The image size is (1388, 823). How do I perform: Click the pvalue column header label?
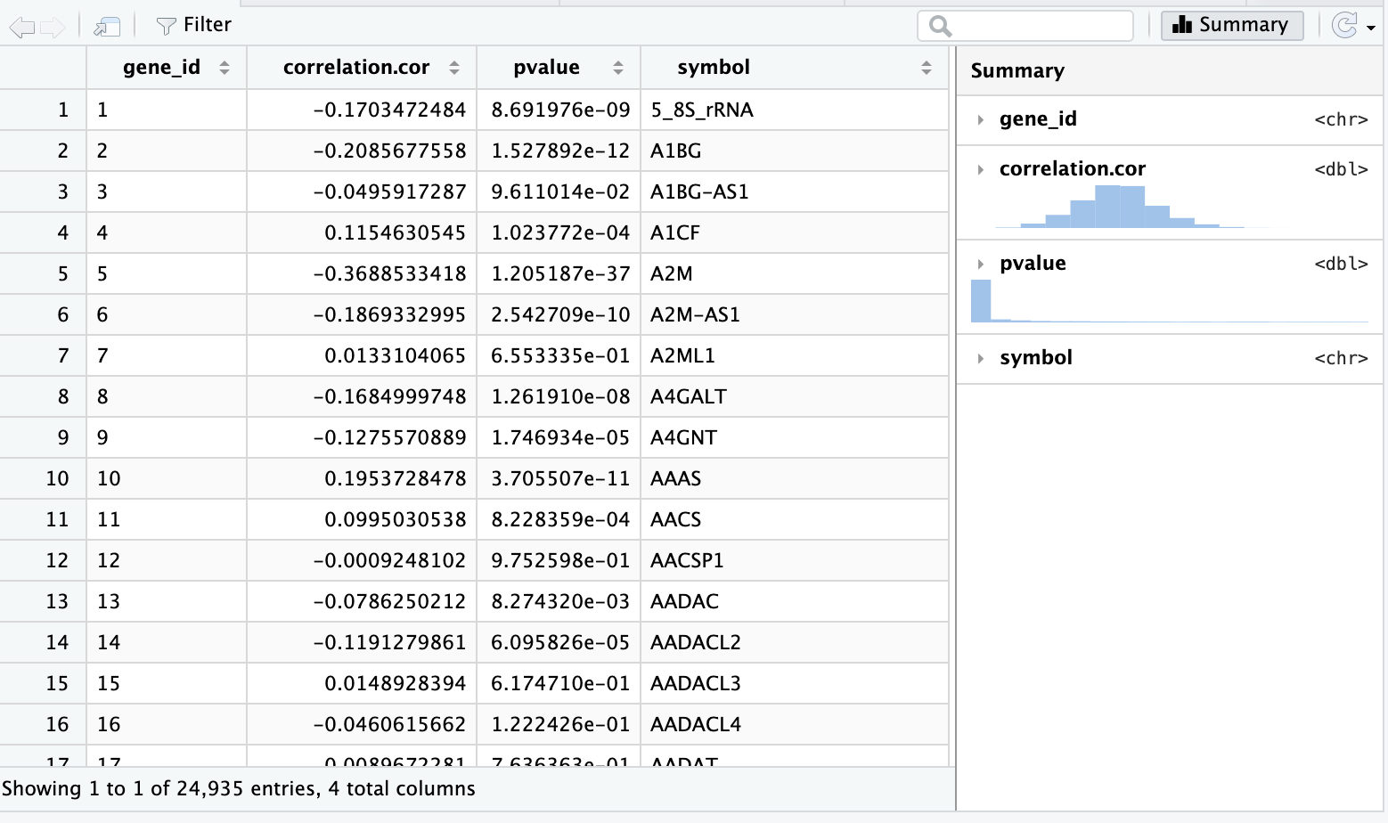[546, 68]
